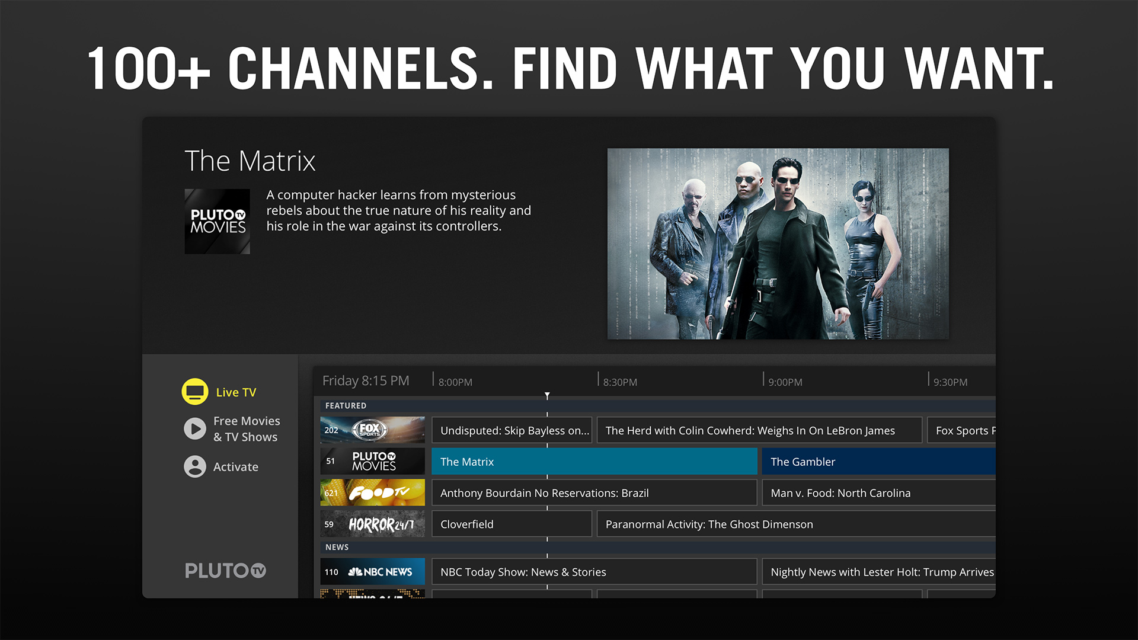1138x640 pixels.
Task: Open The Matrix poster thumbnail
Action: point(778,244)
